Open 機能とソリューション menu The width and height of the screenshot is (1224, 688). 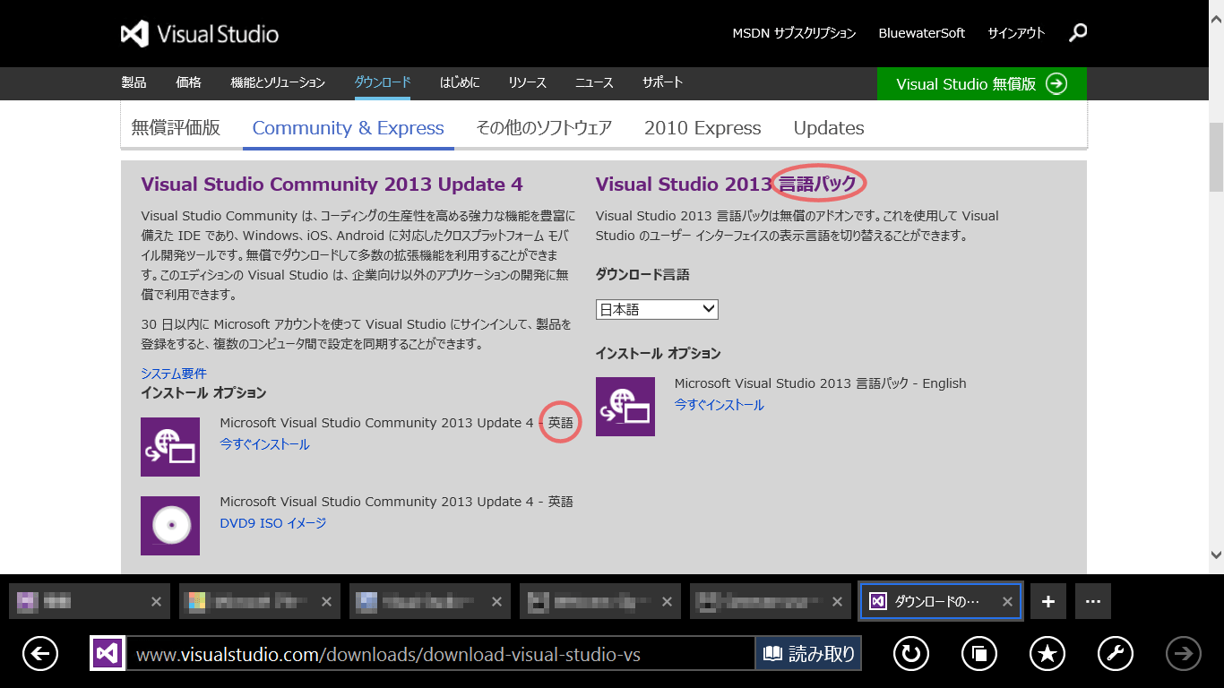click(x=278, y=82)
